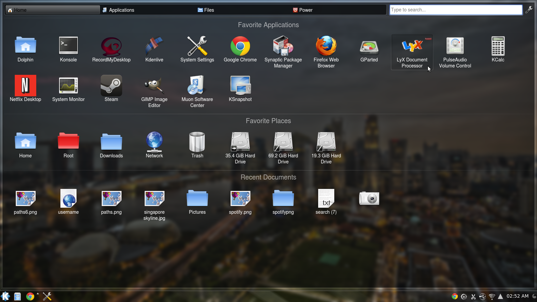Launch KCalc calculator

point(498,49)
